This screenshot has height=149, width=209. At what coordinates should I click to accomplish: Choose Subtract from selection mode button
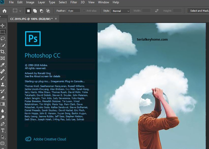coord(41,11)
